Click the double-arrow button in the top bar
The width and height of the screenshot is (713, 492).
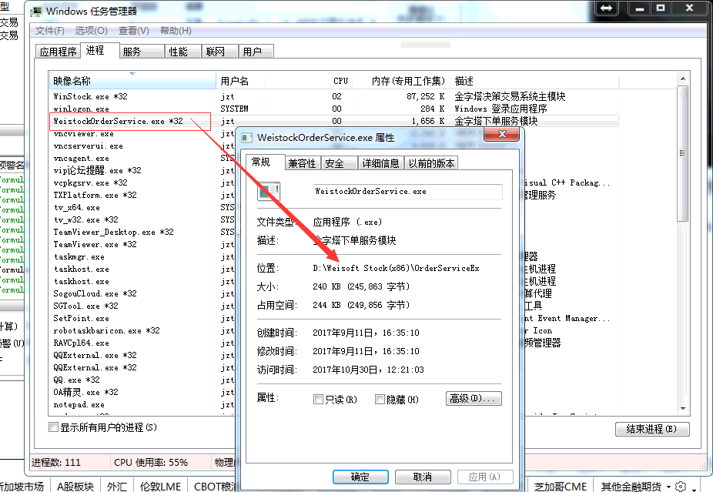coord(607,8)
